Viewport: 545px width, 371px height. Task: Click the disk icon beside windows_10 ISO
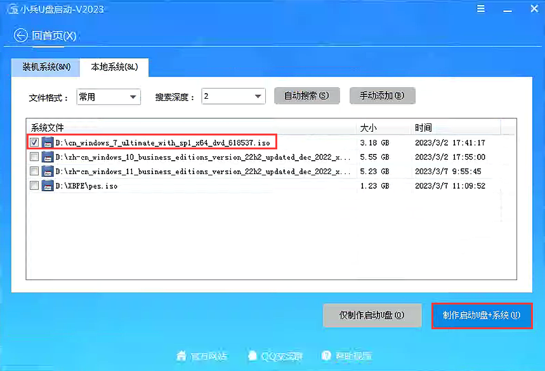(x=48, y=157)
